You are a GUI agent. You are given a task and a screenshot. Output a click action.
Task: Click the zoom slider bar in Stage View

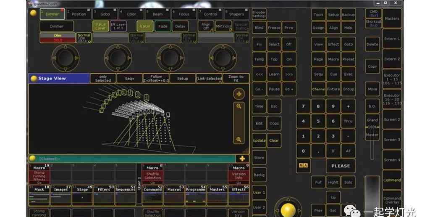239,123
